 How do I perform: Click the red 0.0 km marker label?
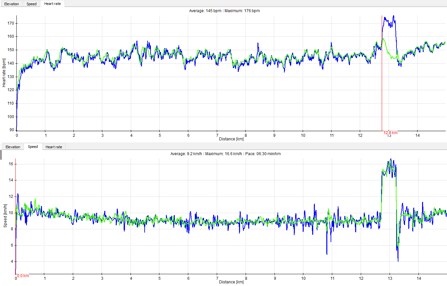coord(23,276)
